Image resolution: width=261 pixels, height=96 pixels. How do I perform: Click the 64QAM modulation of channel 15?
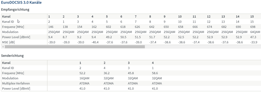pyautogui.click(x=255, y=32)
